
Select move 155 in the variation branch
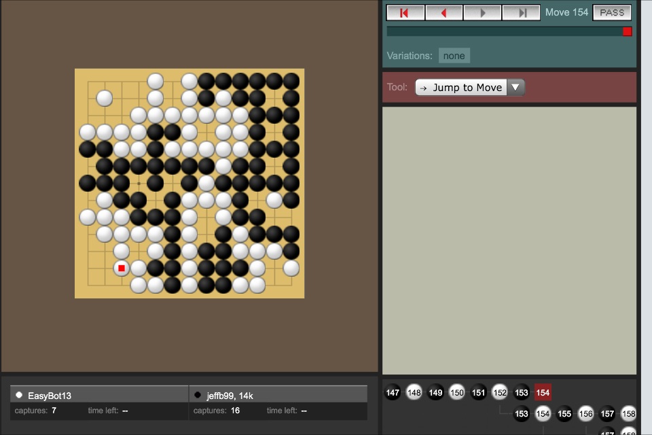coord(564,413)
